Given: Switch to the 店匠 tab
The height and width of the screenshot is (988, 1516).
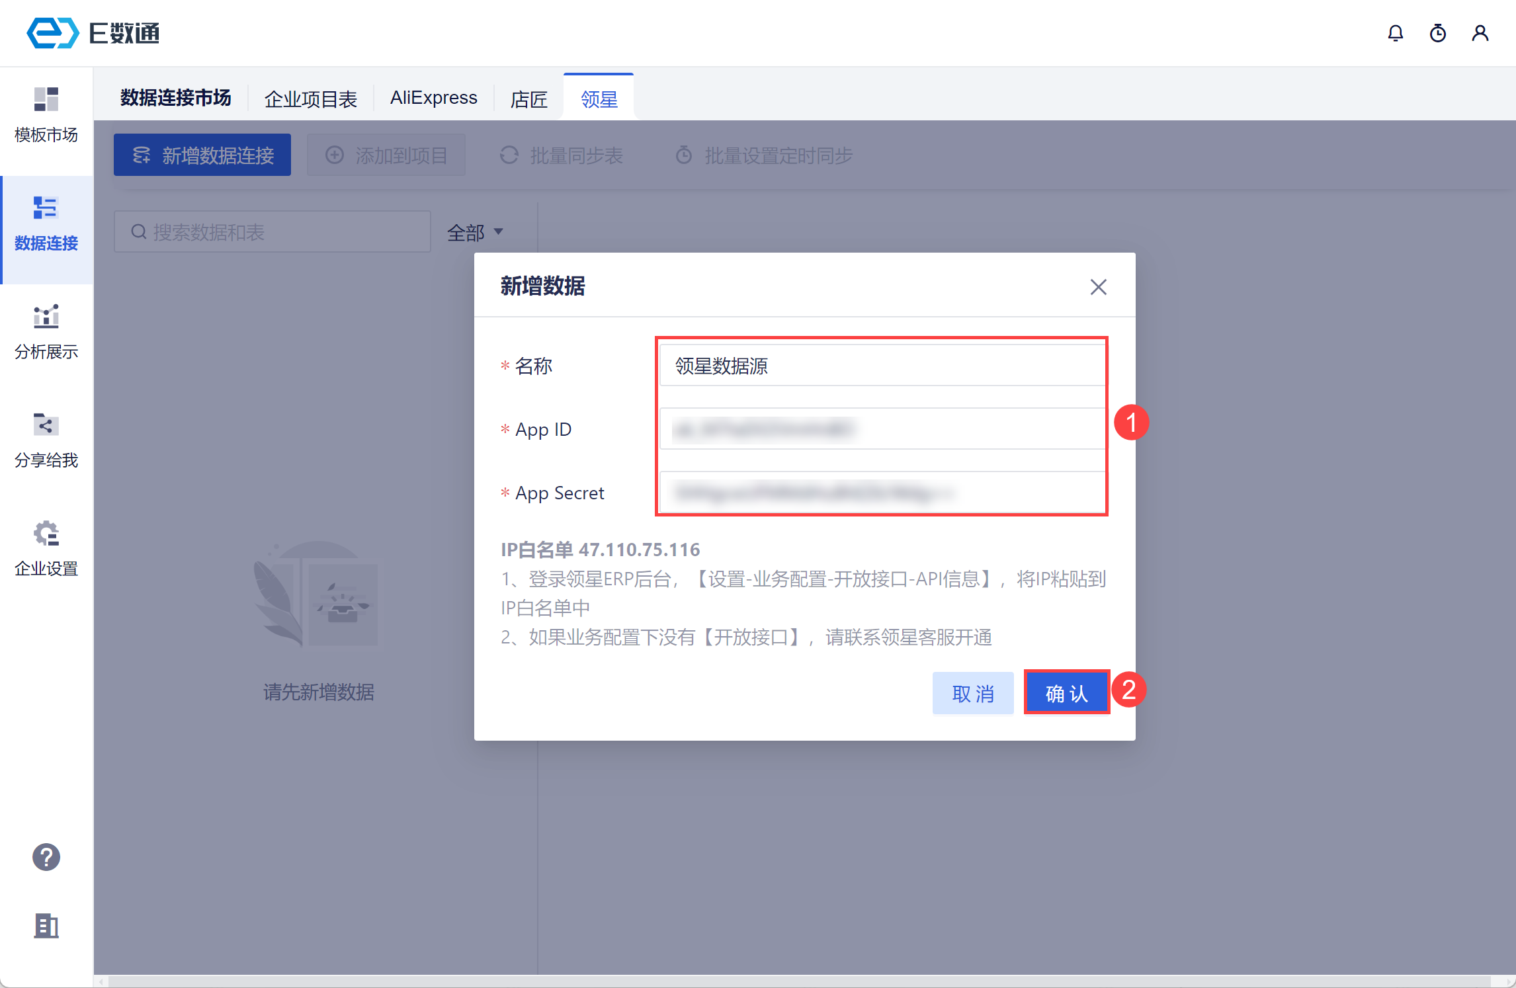Looking at the screenshot, I should [528, 99].
